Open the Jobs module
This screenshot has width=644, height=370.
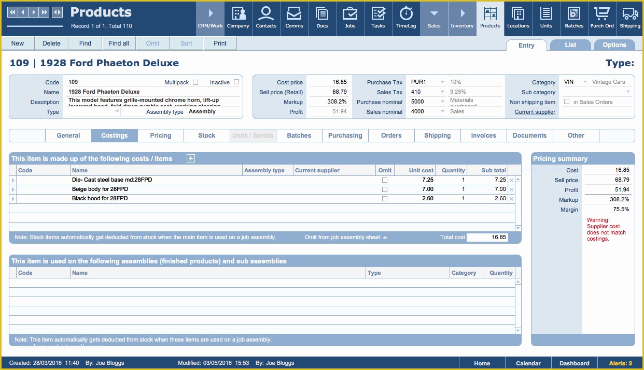click(350, 18)
